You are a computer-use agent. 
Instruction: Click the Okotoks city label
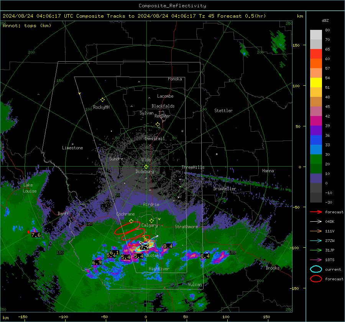point(153,255)
